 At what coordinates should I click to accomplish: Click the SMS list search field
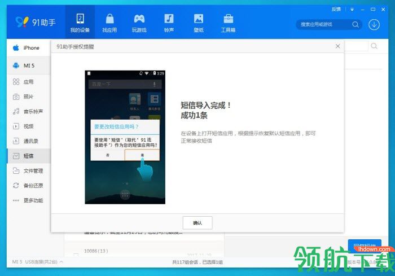[x=356, y=46]
